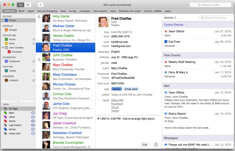
Task: Toggle the icloud account checkbox
Action: pos(6,20)
